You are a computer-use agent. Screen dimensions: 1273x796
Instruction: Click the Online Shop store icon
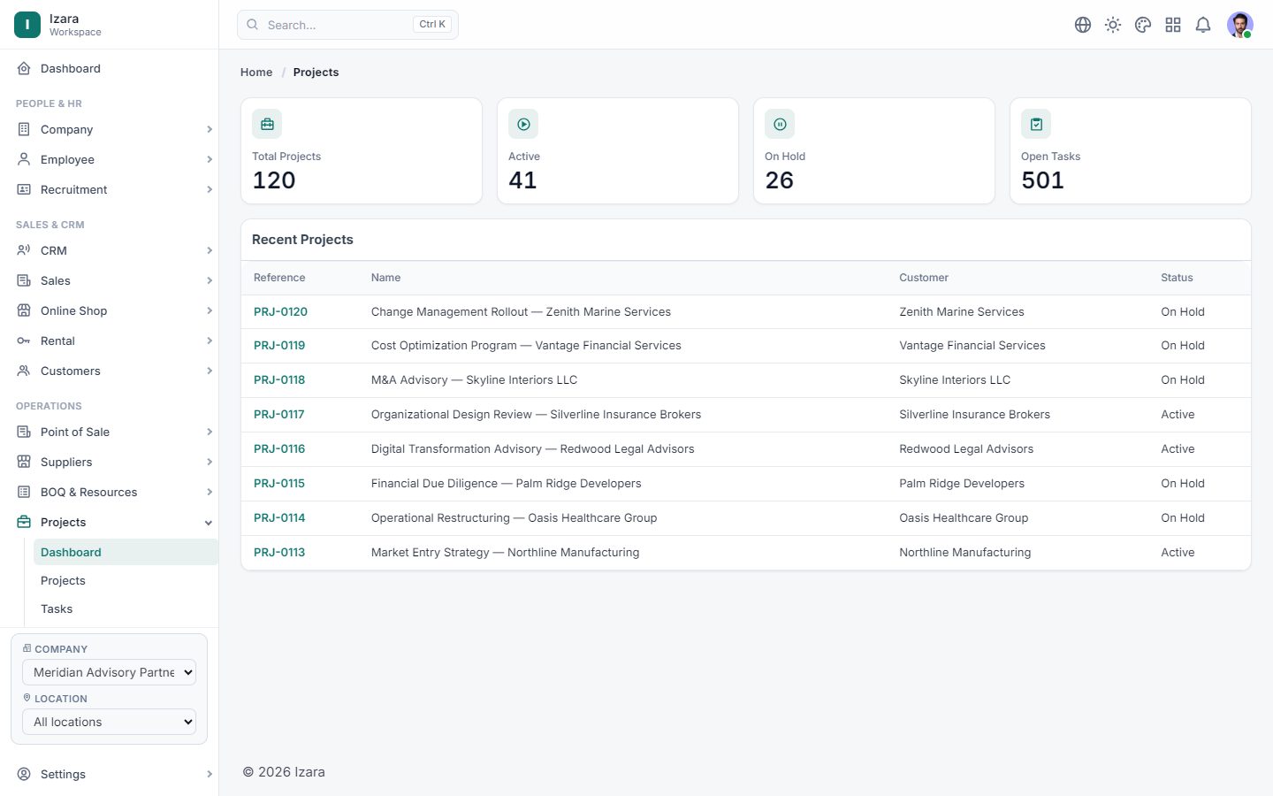click(x=24, y=310)
